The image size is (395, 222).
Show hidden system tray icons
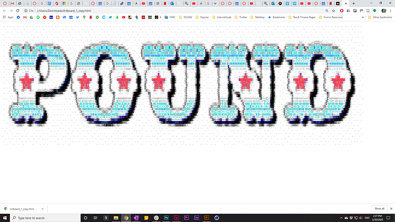341,218
